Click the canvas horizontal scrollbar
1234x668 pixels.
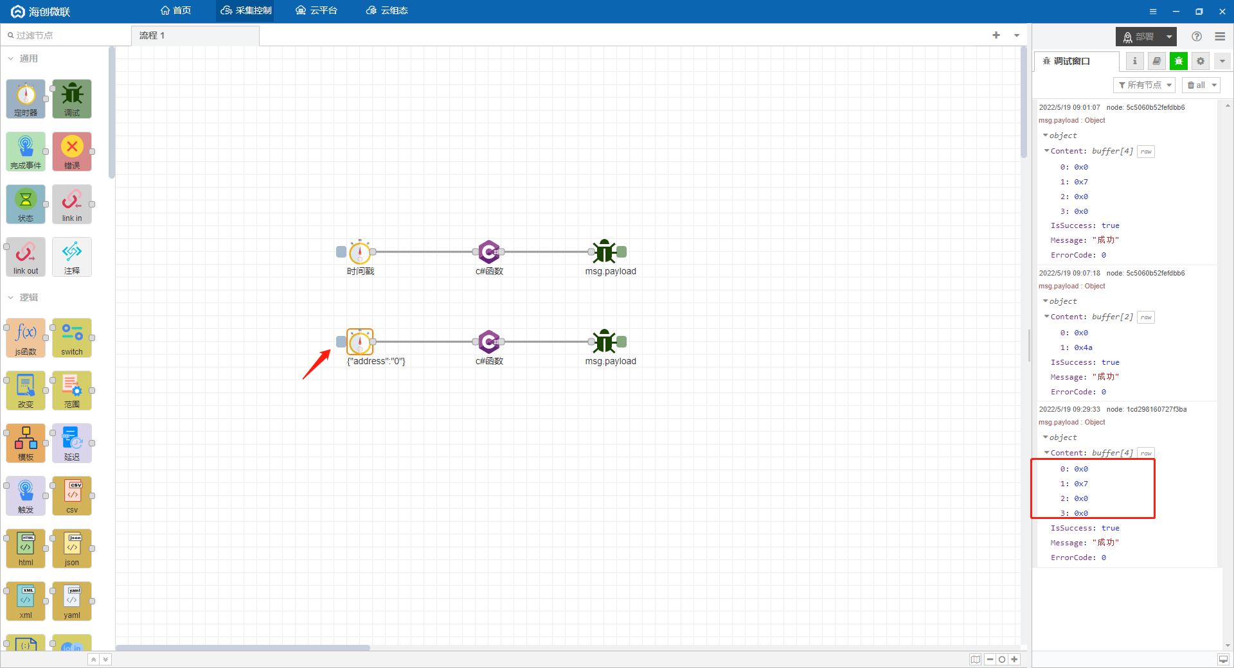click(243, 647)
